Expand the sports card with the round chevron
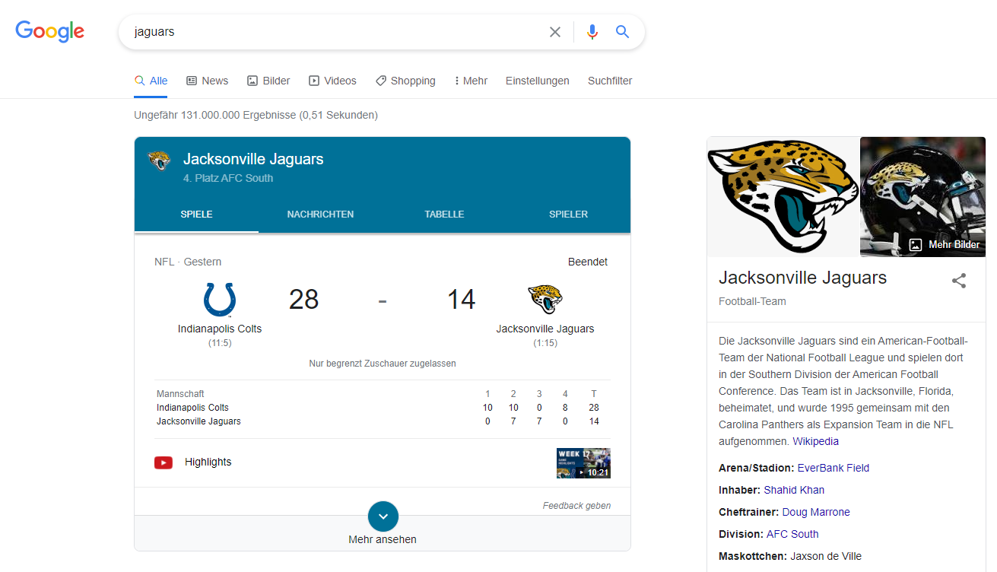Image resolution: width=997 pixels, height=572 pixels. coord(383,516)
